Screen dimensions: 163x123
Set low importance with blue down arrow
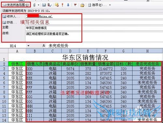[x=68, y=5]
